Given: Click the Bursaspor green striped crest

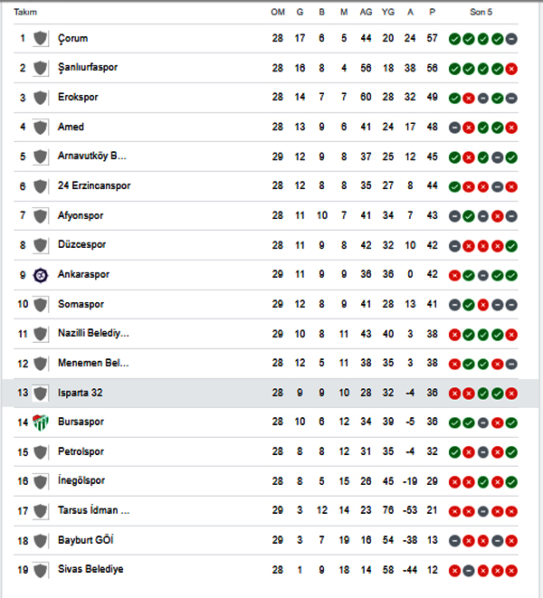Looking at the screenshot, I should (41, 422).
